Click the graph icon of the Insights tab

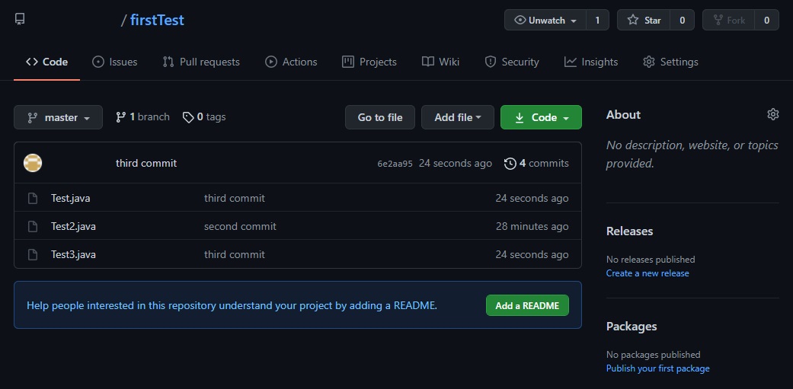[571, 62]
